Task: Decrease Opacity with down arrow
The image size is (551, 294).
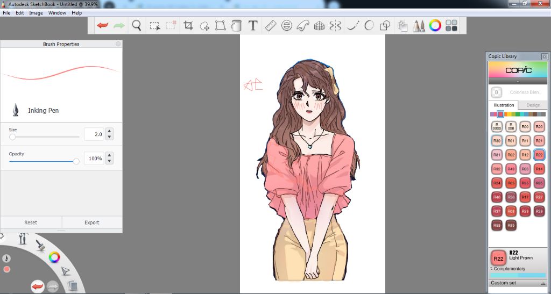Action: [109, 161]
